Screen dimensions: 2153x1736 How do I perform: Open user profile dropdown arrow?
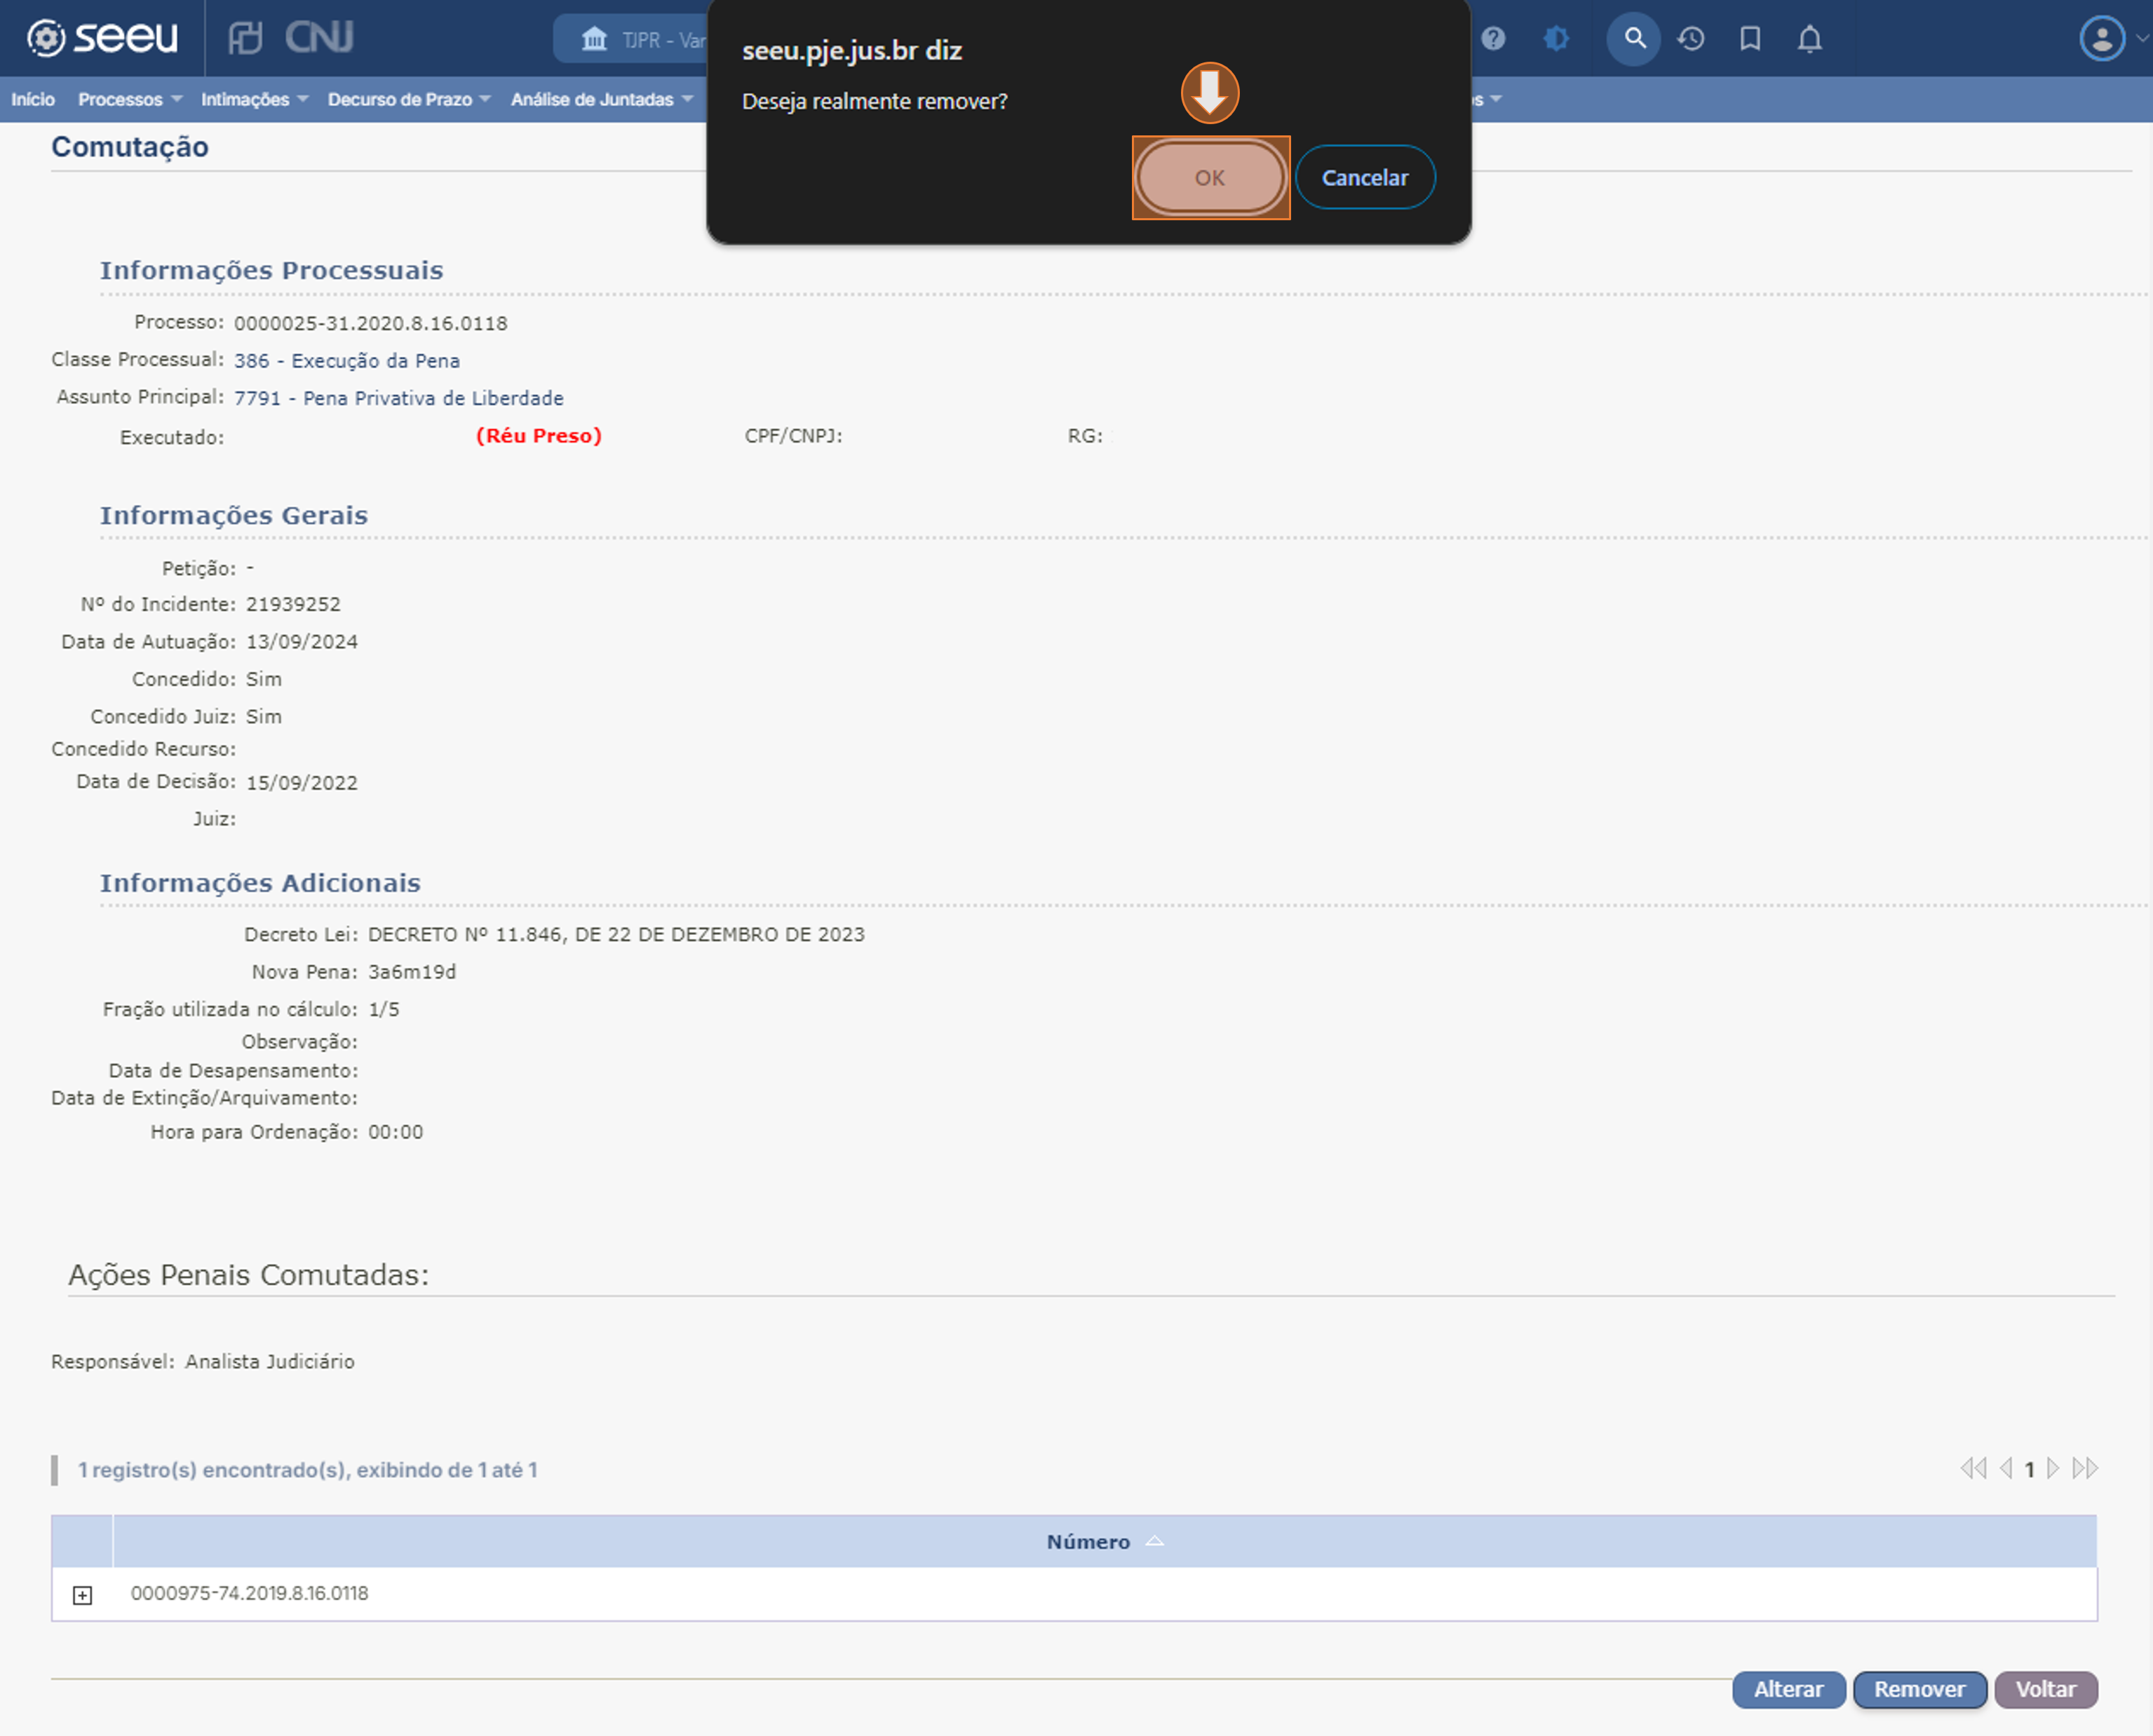[x=2141, y=39]
